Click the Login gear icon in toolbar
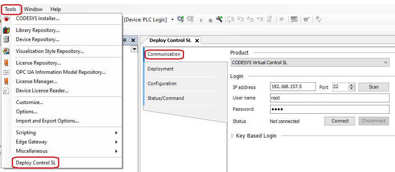The image size is (395, 172). [180, 19]
